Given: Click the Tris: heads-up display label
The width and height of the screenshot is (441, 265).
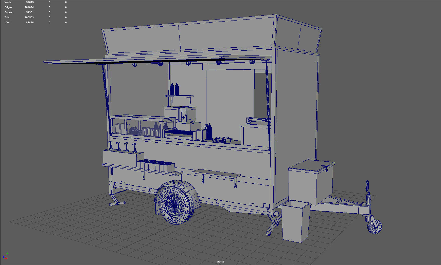Looking at the screenshot, I should tap(7, 17).
